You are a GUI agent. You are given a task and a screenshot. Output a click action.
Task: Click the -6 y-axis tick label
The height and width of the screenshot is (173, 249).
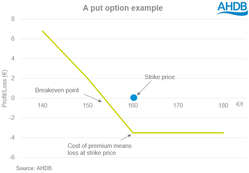(x=12, y=157)
